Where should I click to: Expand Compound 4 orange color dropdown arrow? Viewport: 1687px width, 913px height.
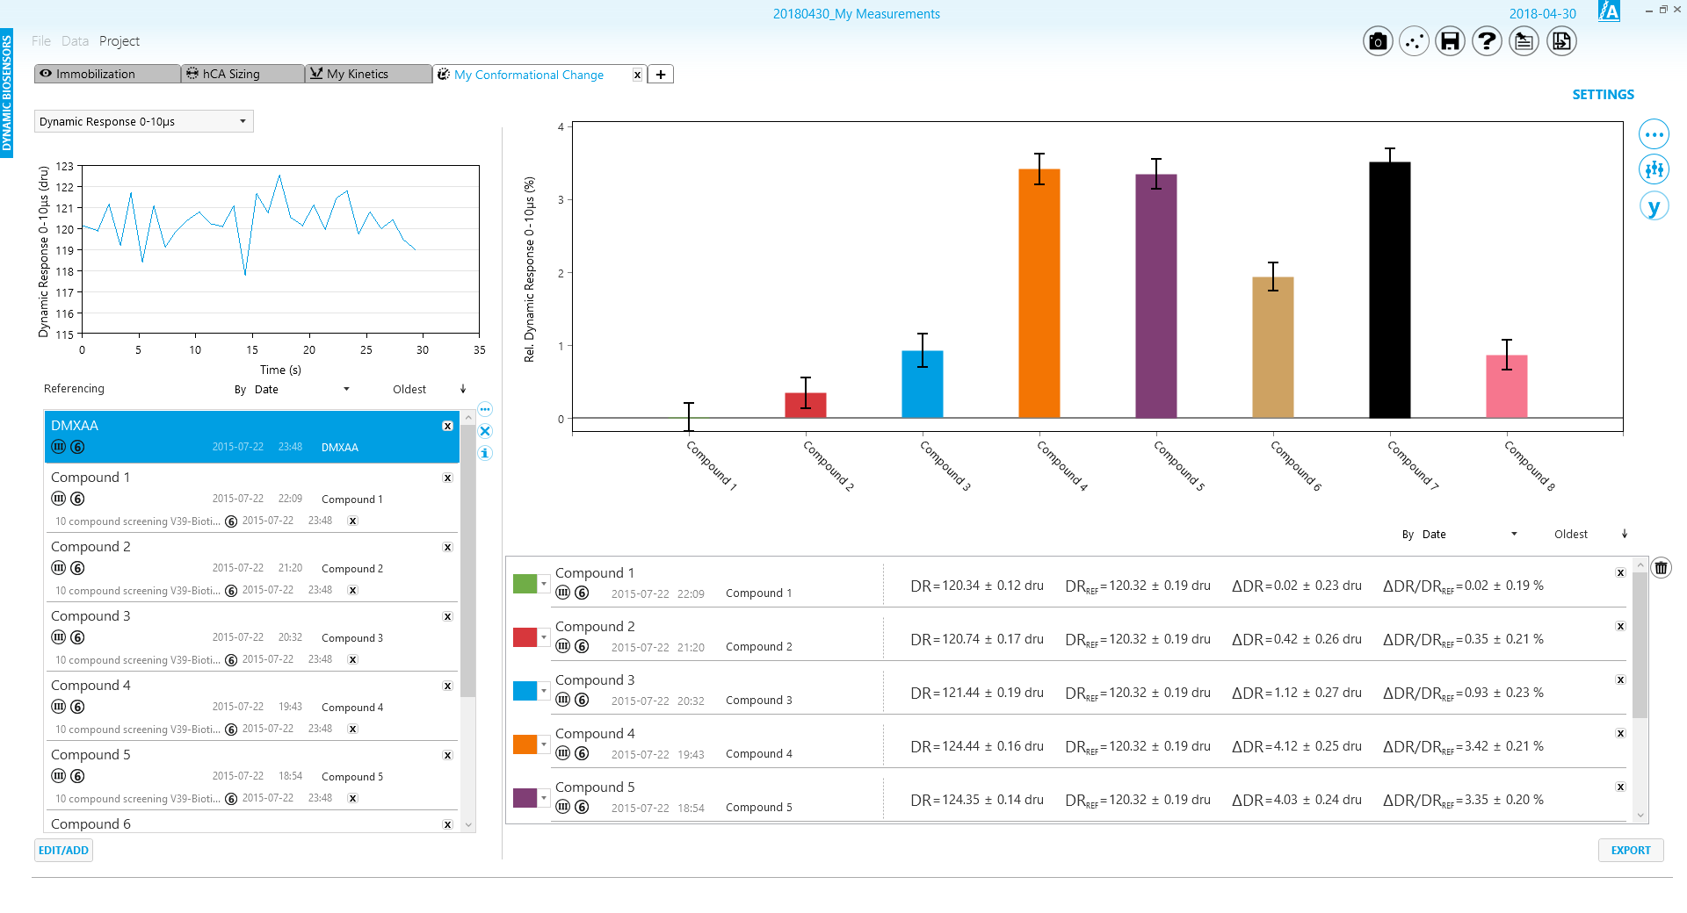click(x=544, y=744)
